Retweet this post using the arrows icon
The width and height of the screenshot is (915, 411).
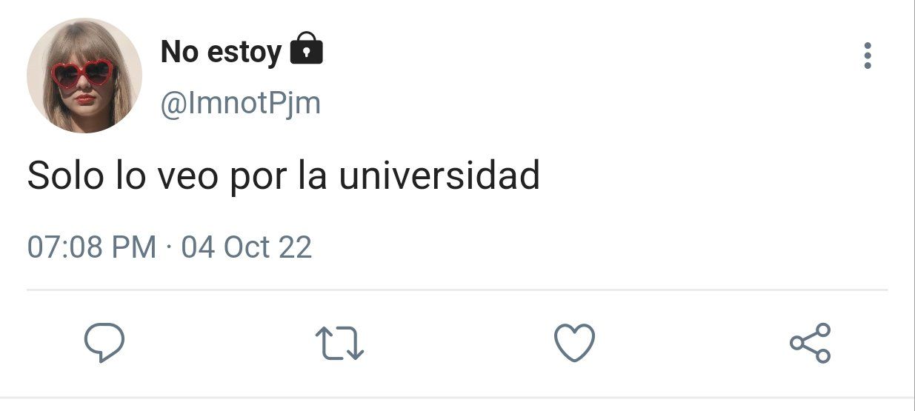(339, 344)
